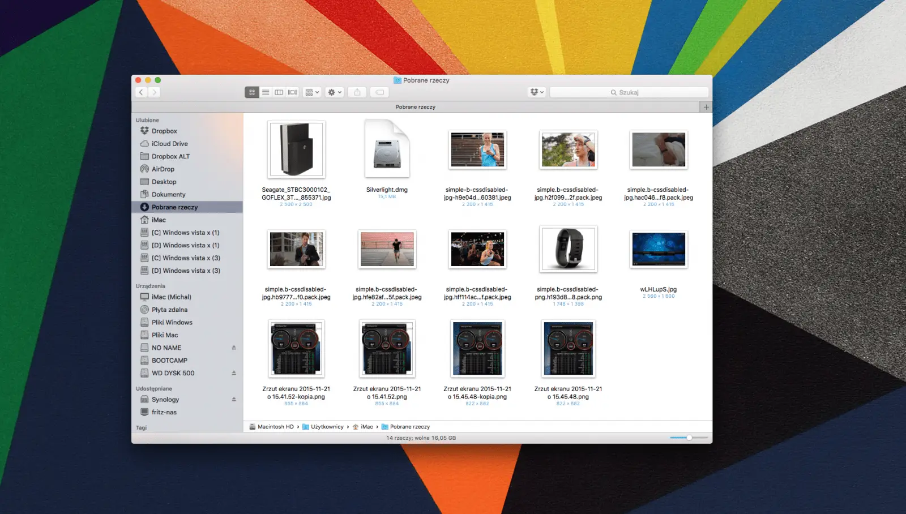Click the Share toolbar button
This screenshot has height=514, width=906.
pos(357,92)
